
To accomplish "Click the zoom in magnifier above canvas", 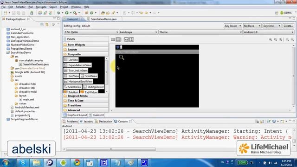I will click(x=292, y=39).
